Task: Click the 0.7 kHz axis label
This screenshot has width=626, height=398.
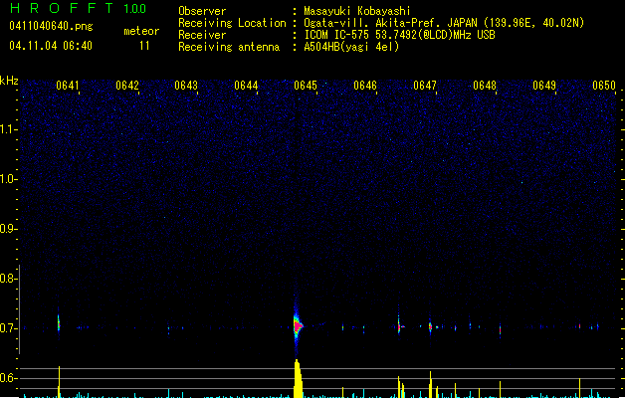Action: (8, 328)
